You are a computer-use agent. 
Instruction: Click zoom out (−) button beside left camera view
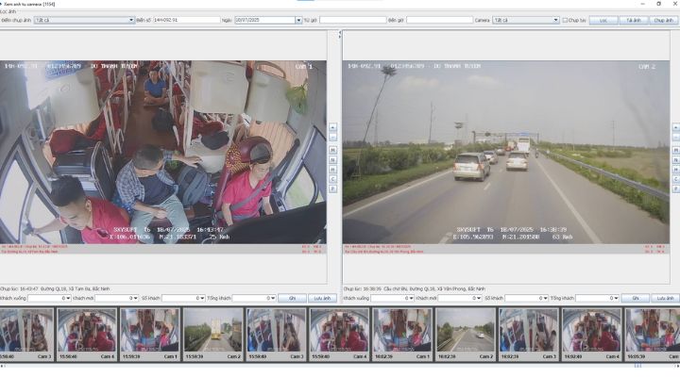pos(333,136)
